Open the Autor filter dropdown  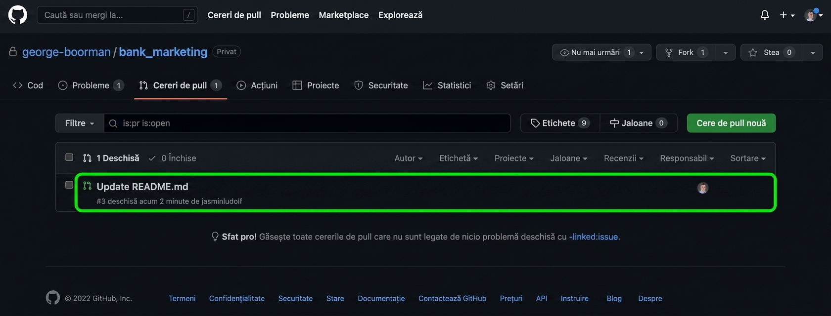point(409,158)
